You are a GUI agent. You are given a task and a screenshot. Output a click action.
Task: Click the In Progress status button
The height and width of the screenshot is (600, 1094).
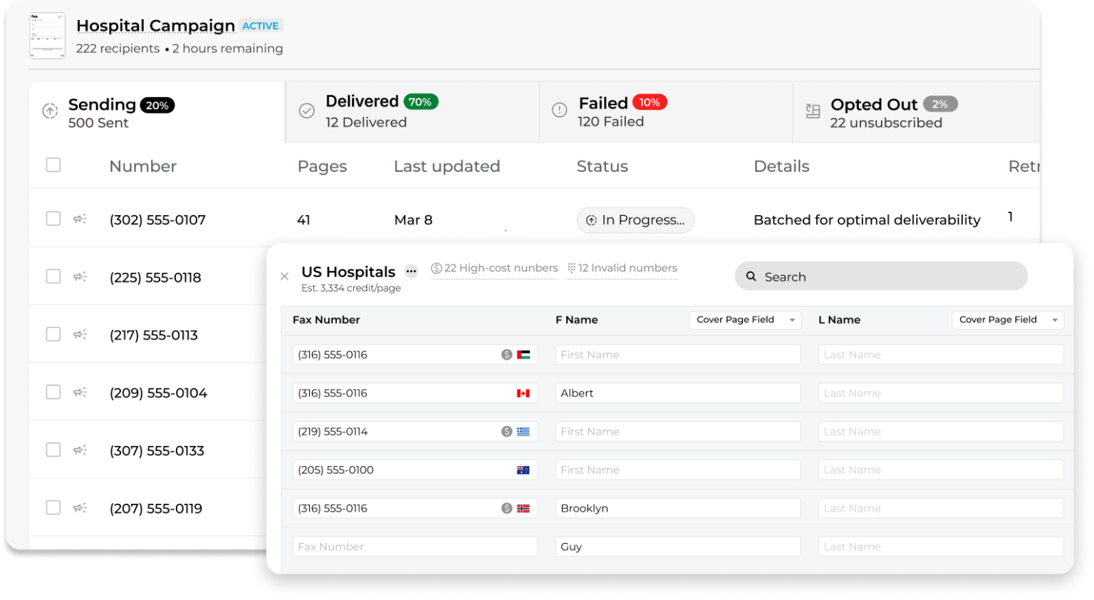pyautogui.click(x=635, y=220)
